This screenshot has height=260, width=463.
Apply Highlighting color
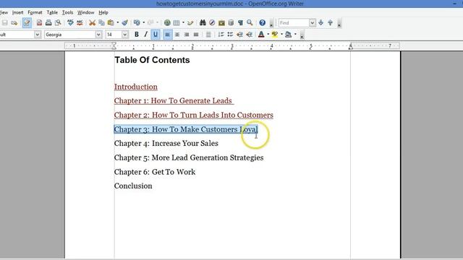point(275,35)
